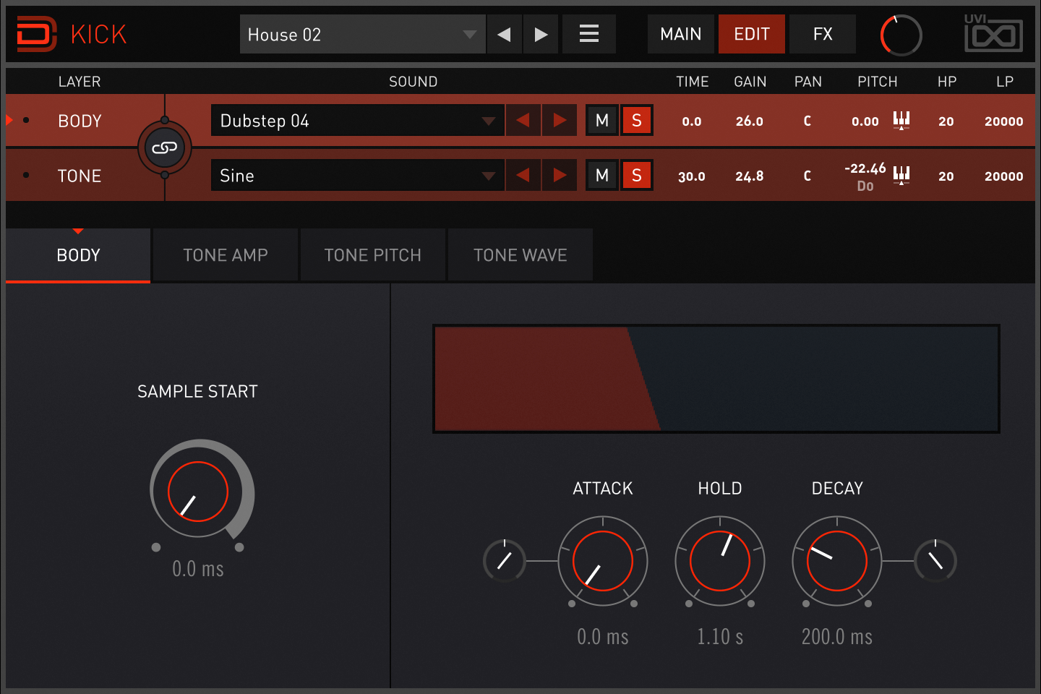Open the hamburger preset menu
This screenshot has width=1041, height=694.
click(x=588, y=34)
